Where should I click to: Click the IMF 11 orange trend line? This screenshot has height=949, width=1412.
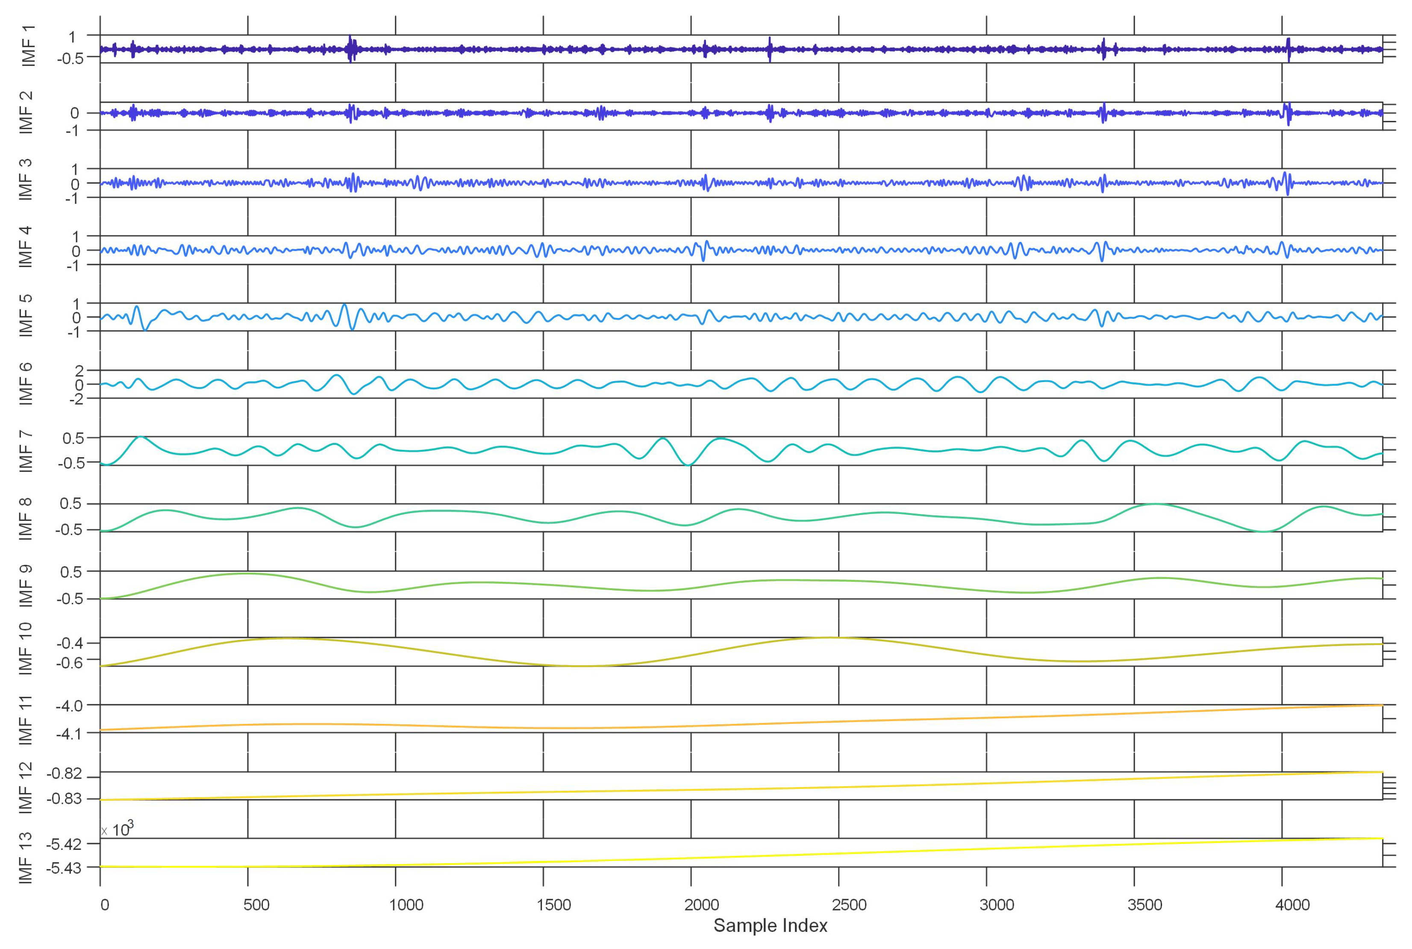pos(741,718)
